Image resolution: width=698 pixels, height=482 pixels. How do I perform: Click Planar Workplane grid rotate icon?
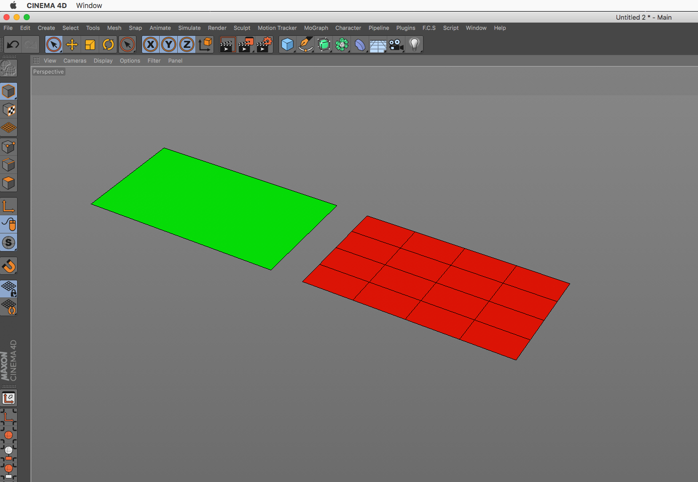pyautogui.click(x=9, y=307)
